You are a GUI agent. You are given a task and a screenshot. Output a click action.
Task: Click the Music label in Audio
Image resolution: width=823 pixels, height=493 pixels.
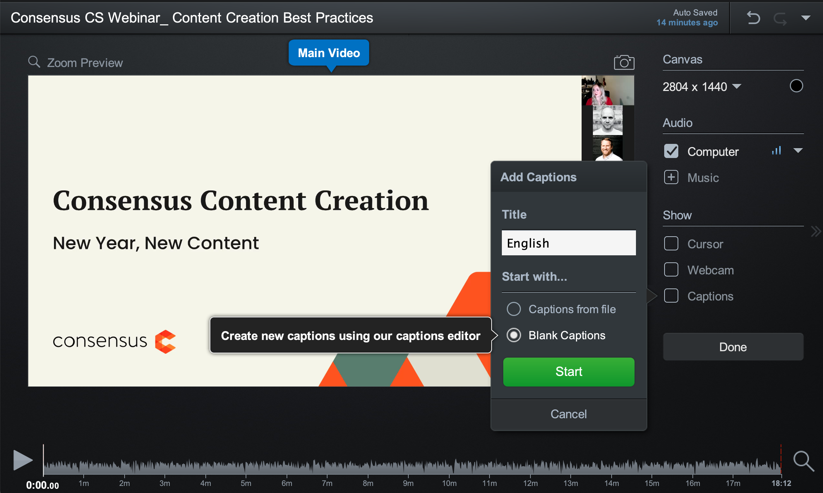pos(703,177)
